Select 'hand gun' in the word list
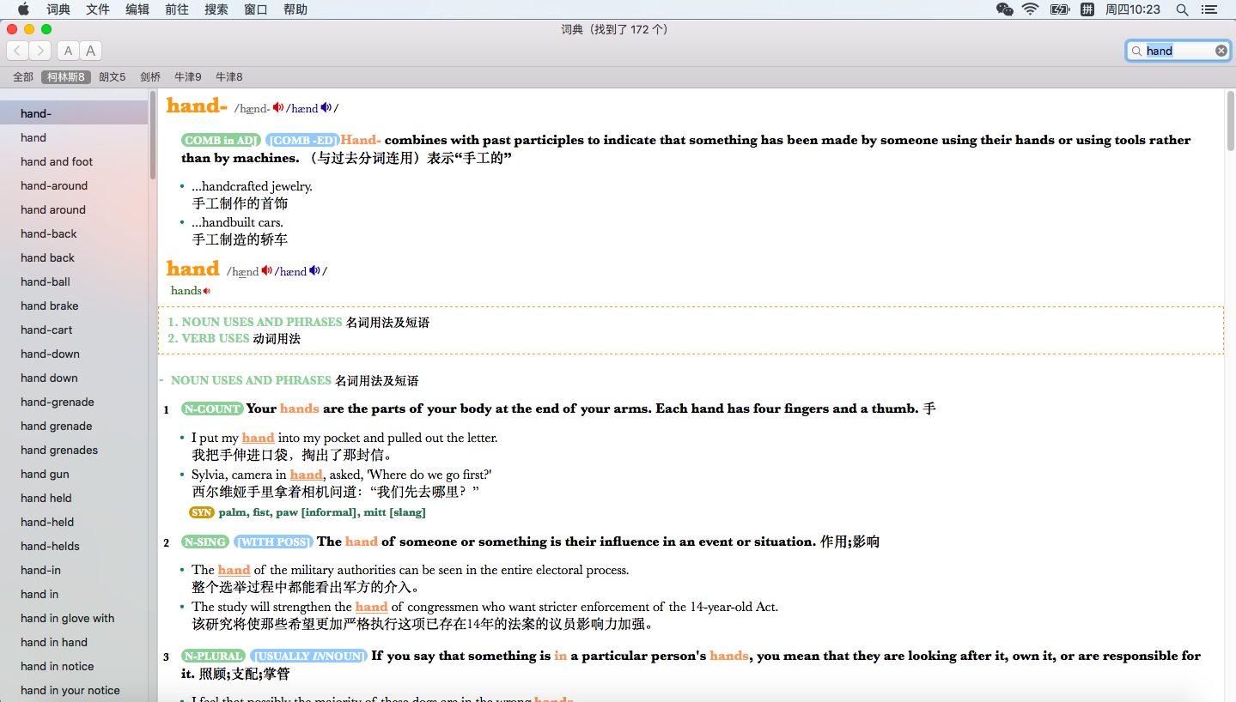The width and height of the screenshot is (1236, 702). point(45,474)
